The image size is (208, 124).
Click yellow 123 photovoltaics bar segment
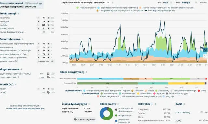(x=187, y=83)
